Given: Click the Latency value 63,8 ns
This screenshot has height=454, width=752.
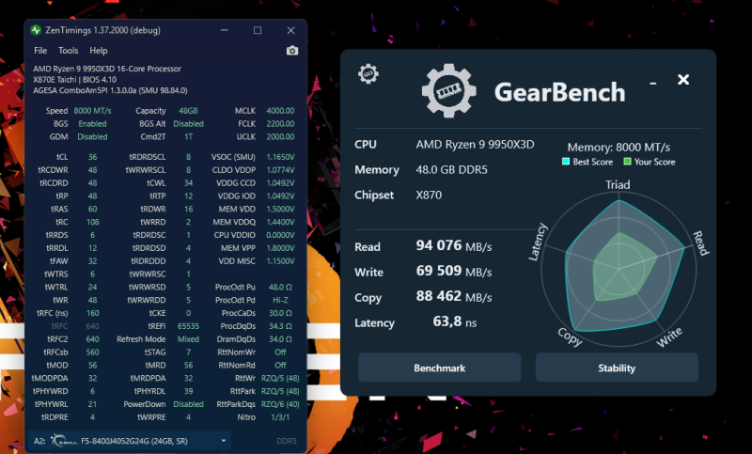Looking at the screenshot, I should pyautogui.click(x=455, y=321).
